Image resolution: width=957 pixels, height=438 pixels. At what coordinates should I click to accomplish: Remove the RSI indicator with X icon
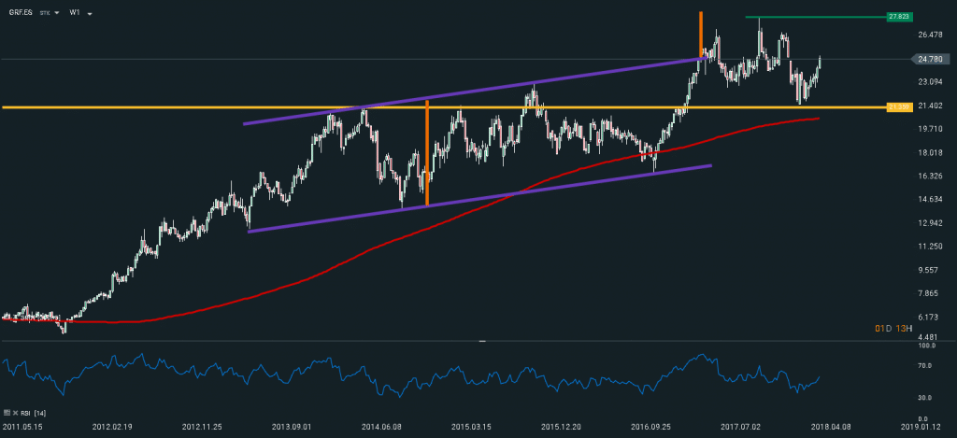[16, 411]
